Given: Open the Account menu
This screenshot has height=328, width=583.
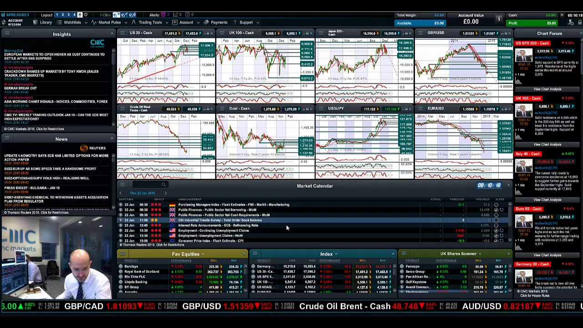Looking at the screenshot, I should [183, 22].
